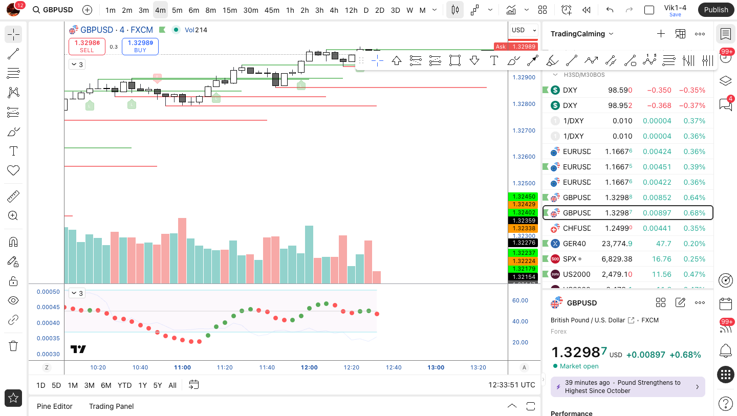Image resolution: width=737 pixels, height=416 pixels.
Task: Create an alert with the alarm clock icon
Action: 566,10
